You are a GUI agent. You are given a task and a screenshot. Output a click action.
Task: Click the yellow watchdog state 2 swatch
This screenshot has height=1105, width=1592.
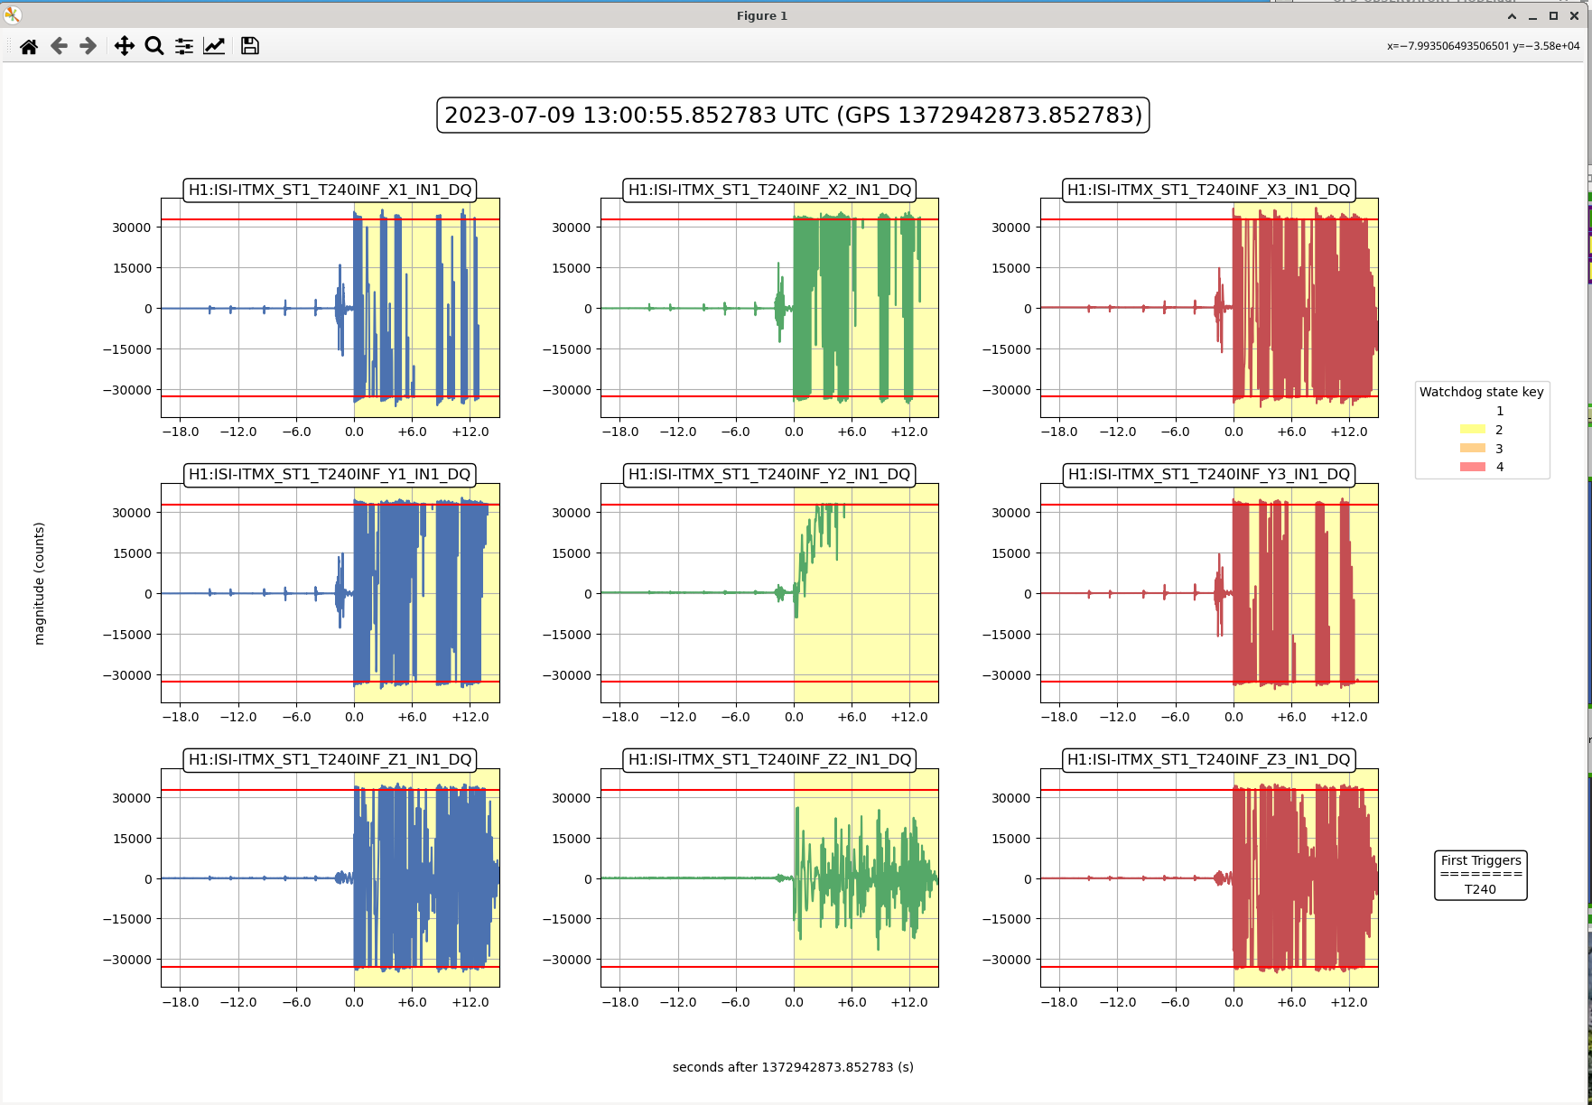click(x=1472, y=430)
